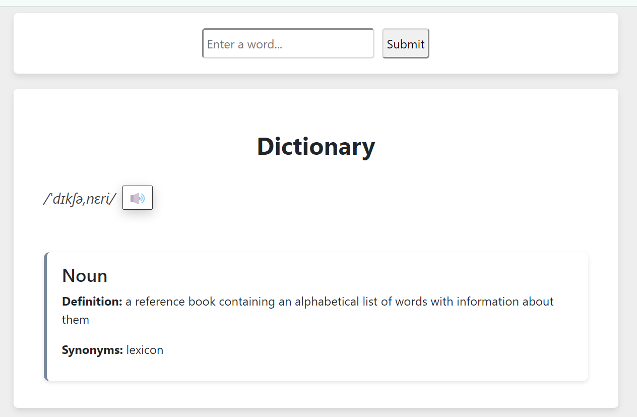
Task: Select the "Noun" part-of-speech heading
Action: click(x=85, y=276)
